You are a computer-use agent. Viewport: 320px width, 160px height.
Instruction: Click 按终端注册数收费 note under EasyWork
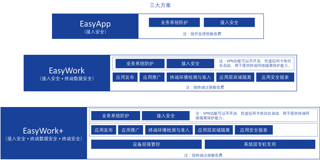coord(205,87)
